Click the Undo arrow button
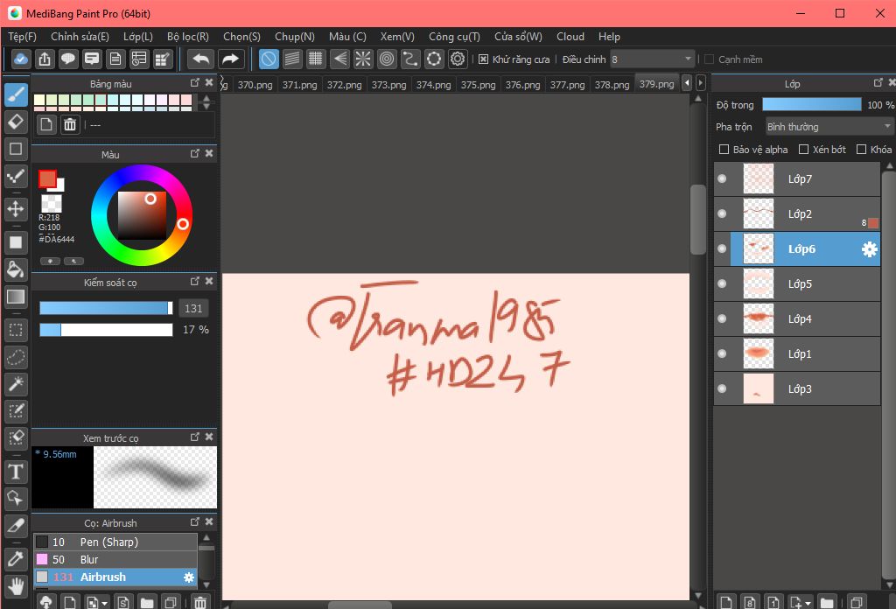Viewport: 896px width, 609px height. coord(200,59)
